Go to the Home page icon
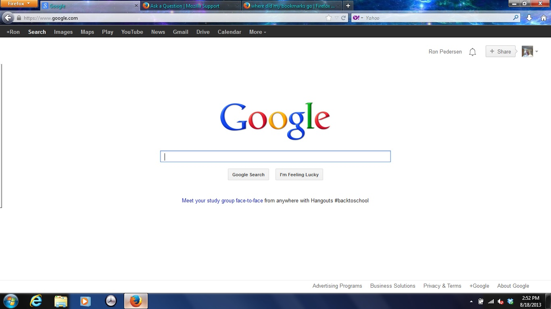 [543, 18]
